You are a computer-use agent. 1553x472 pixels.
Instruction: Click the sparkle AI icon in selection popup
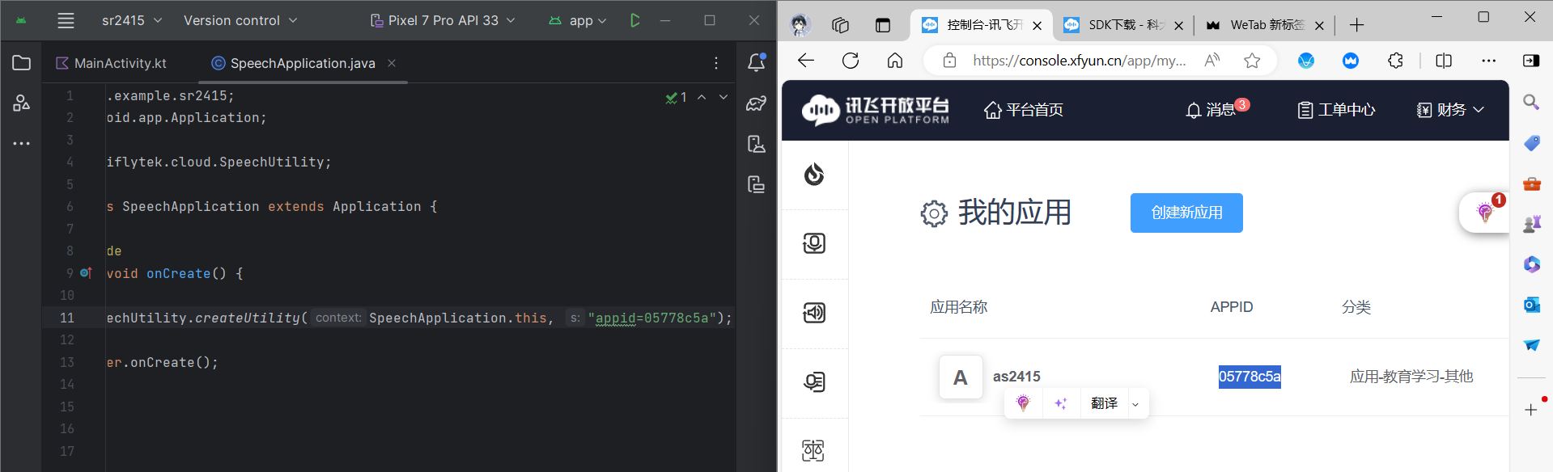[x=1061, y=403]
